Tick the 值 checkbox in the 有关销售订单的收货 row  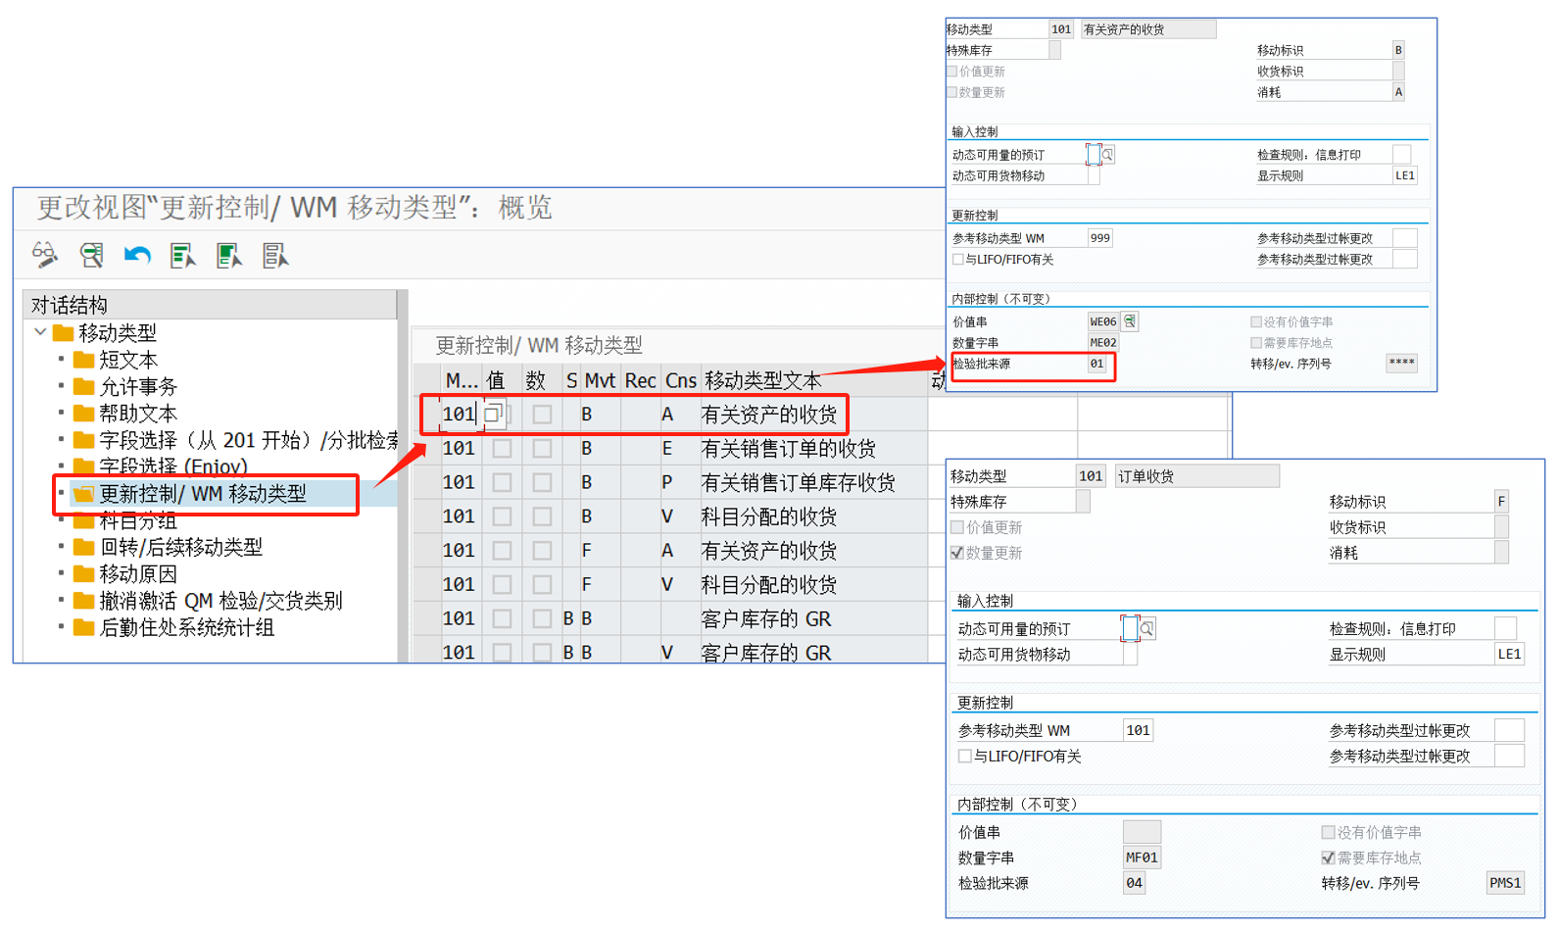pos(502,449)
